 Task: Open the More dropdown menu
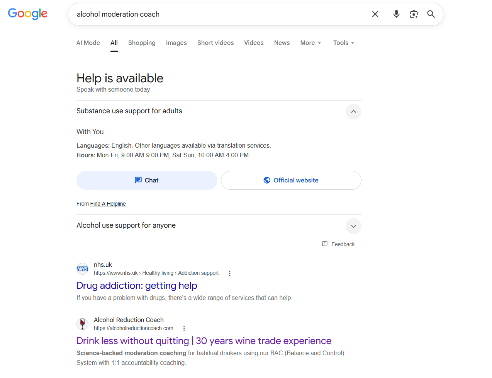(310, 43)
